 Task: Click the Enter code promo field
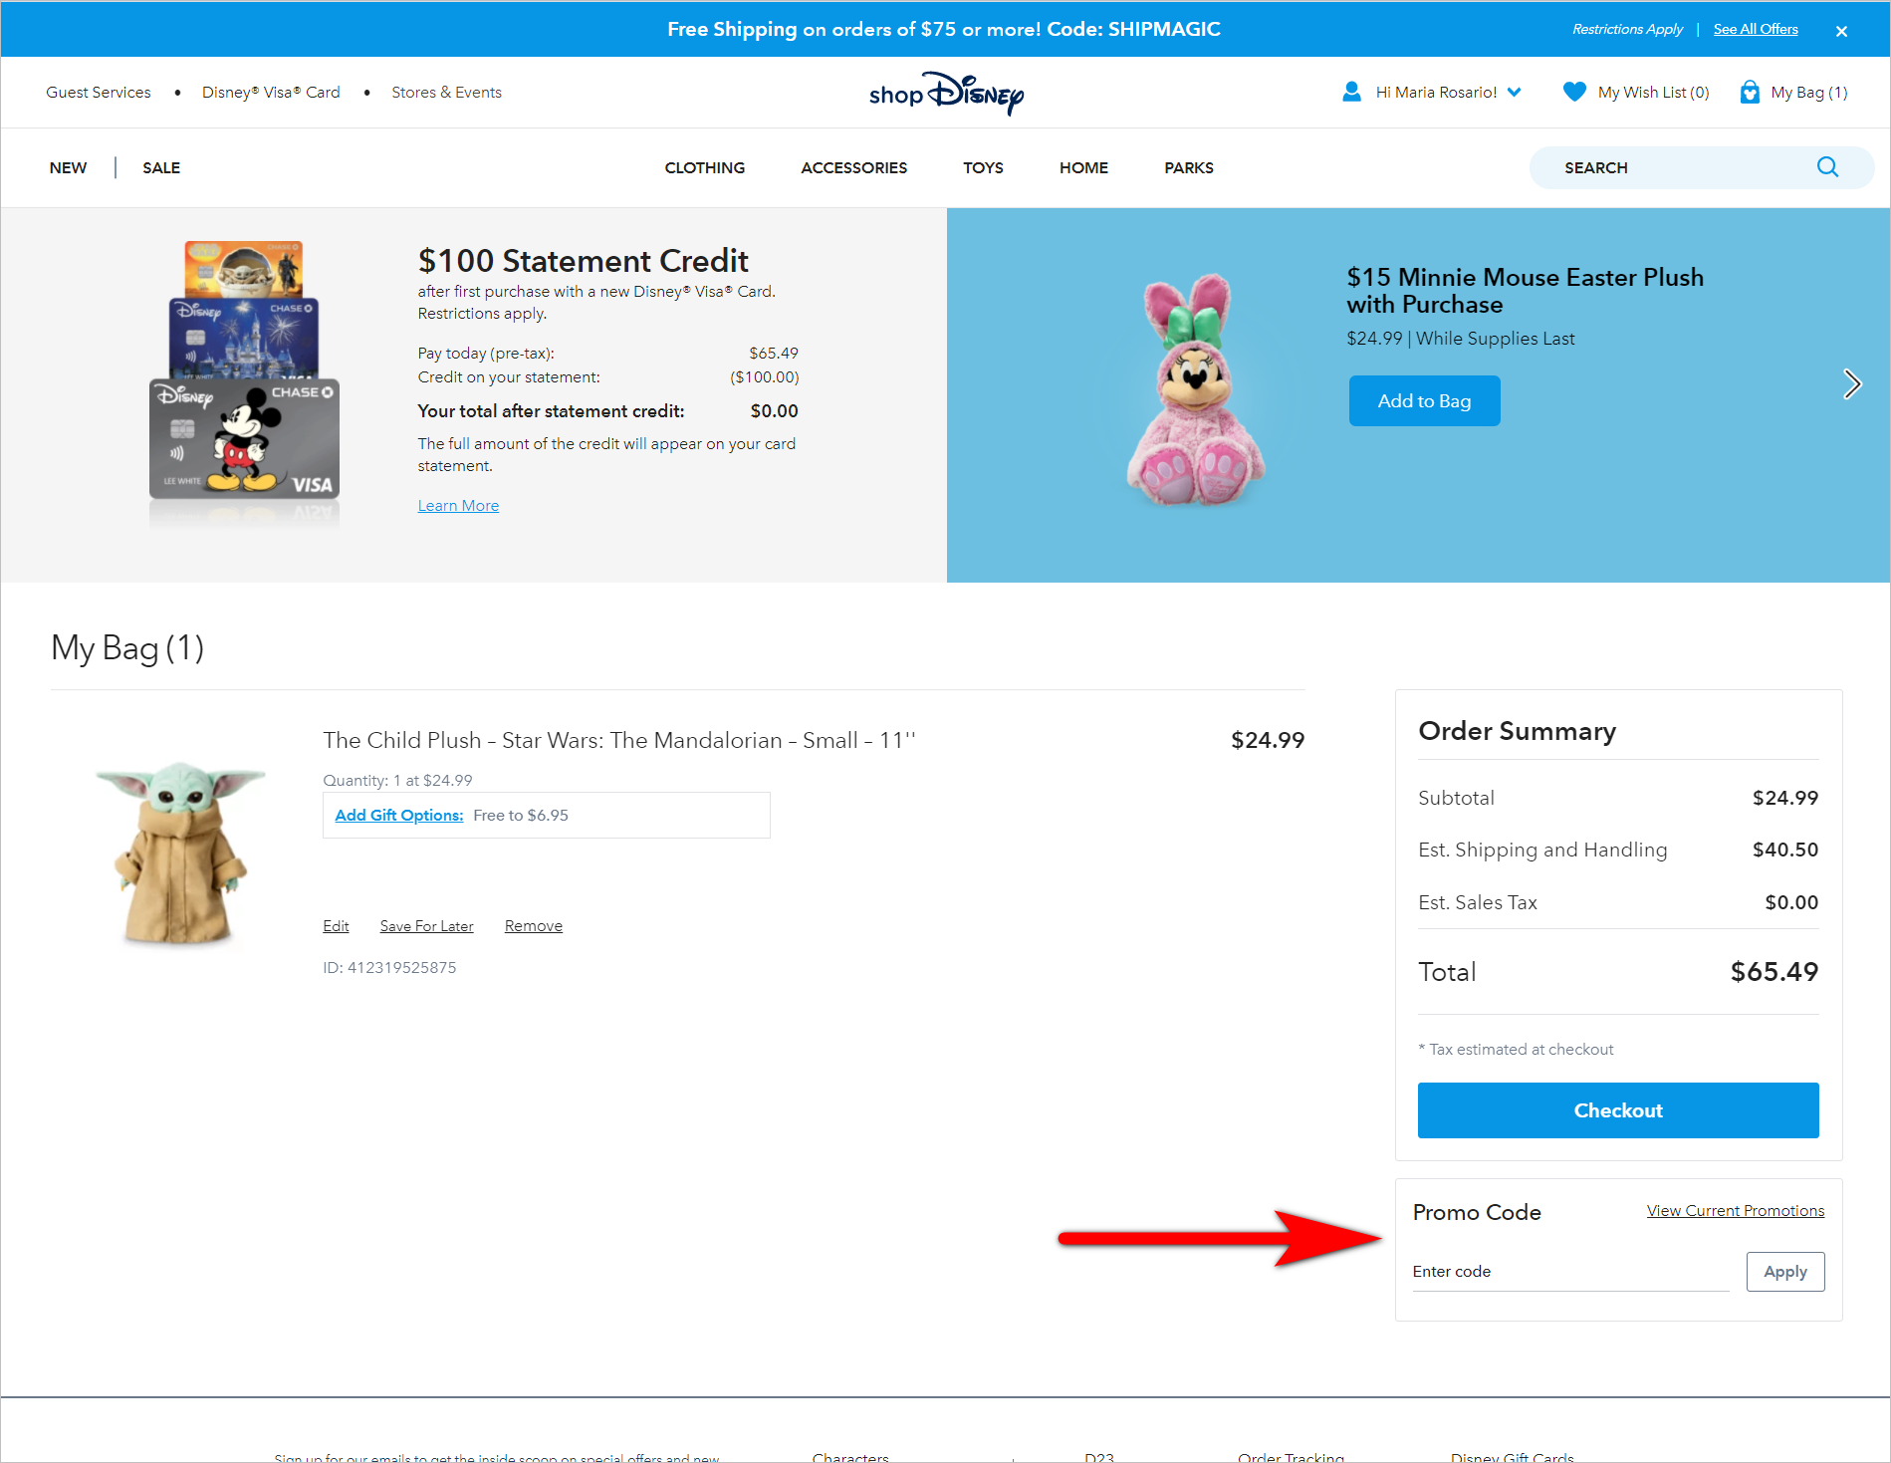[1570, 1272]
